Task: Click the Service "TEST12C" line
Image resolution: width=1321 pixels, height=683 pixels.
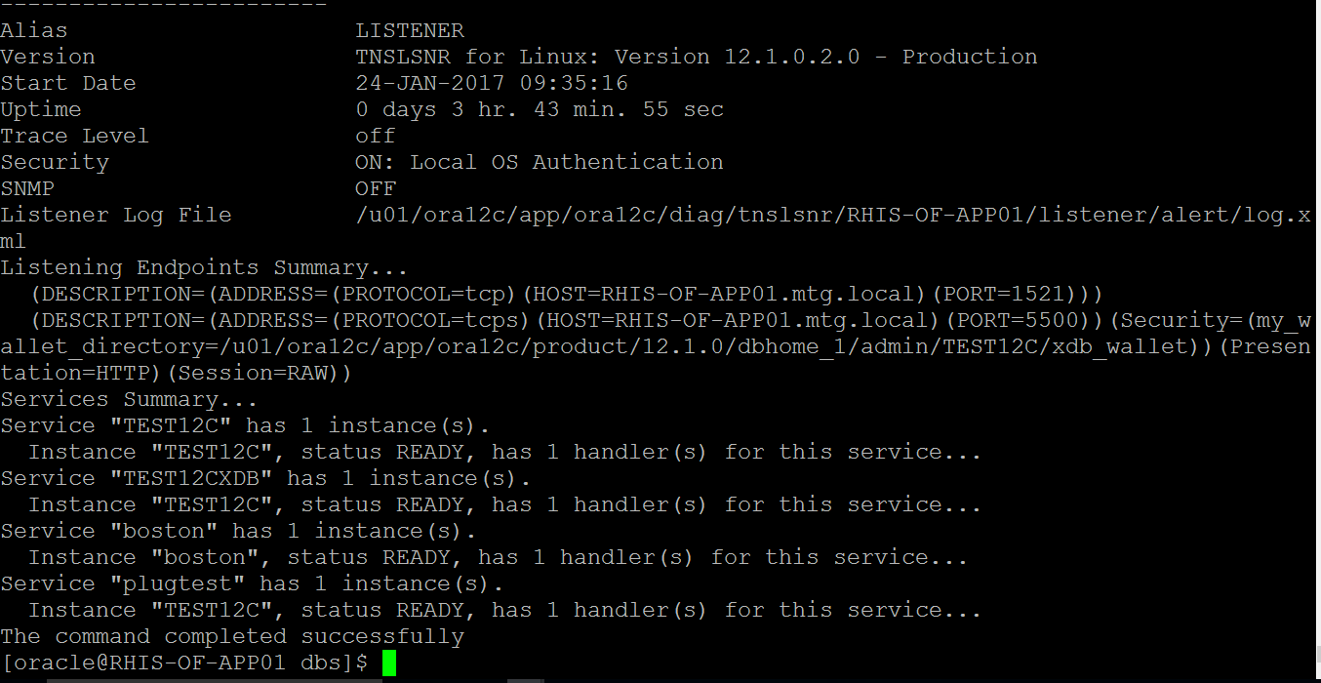Action: pyautogui.click(x=245, y=426)
